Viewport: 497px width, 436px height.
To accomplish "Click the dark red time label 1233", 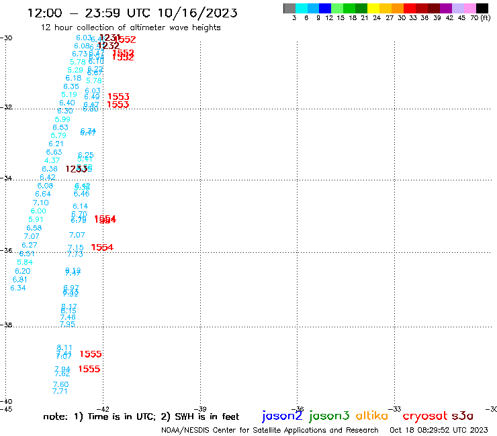I will pos(77,169).
